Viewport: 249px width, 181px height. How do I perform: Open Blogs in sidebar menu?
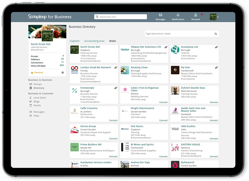[37, 101]
